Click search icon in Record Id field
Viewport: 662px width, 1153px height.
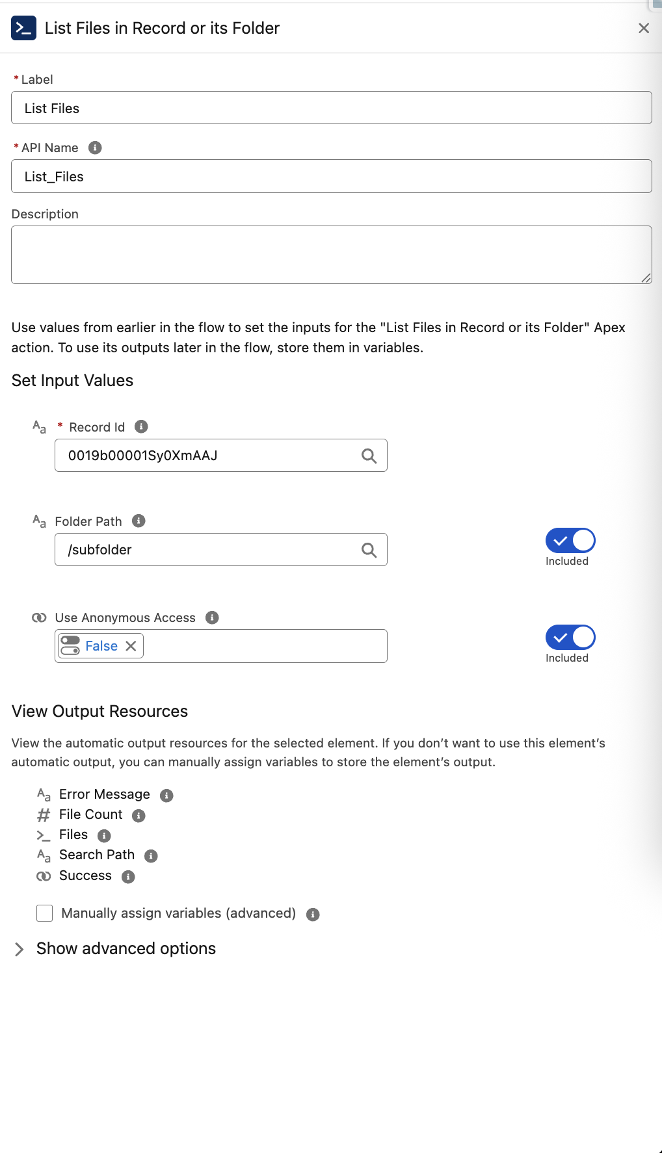click(369, 456)
